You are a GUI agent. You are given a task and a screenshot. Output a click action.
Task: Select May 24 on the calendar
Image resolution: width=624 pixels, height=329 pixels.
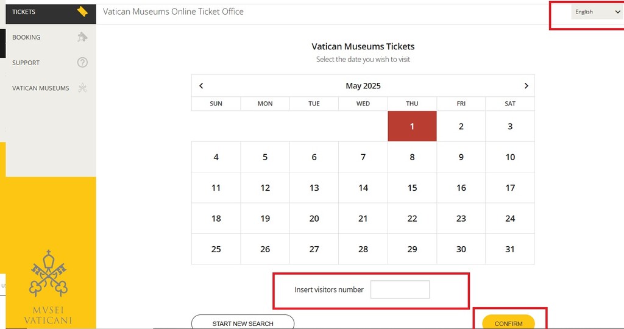pos(510,218)
